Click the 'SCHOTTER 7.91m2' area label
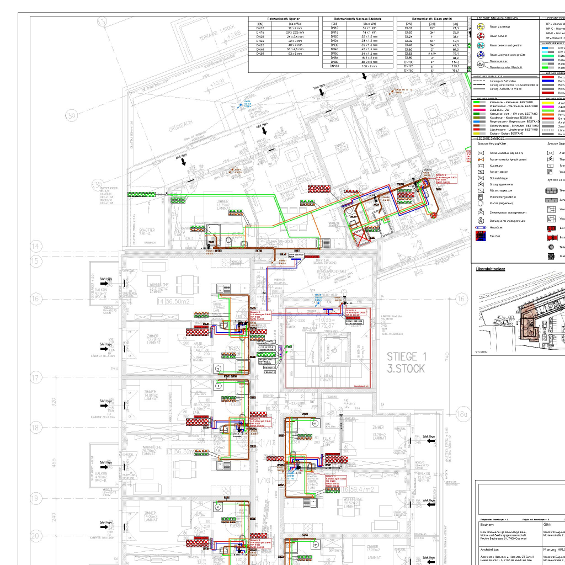Viewport: 565px width, 565px height. coord(147,232)
